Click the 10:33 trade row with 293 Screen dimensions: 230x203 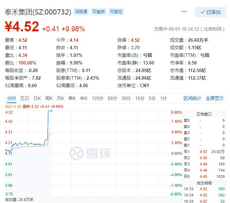pos(204,189)
